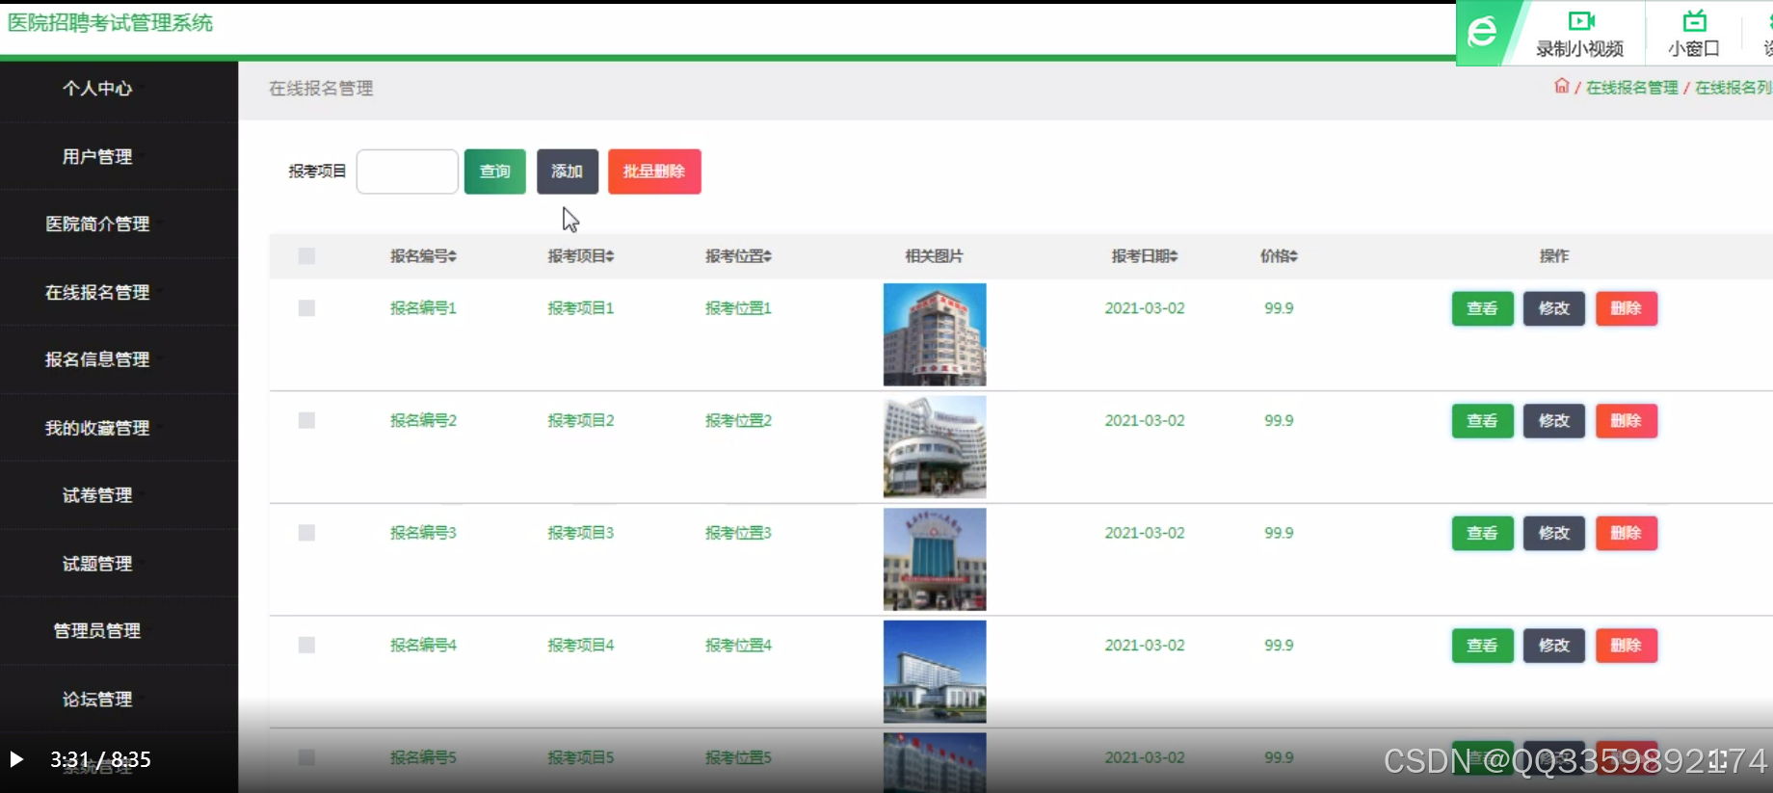Image resolution: width=1773 pixels, height=793 pixels.
Task: Focus the 报考项目 search input field
Action: click(408, 172)
